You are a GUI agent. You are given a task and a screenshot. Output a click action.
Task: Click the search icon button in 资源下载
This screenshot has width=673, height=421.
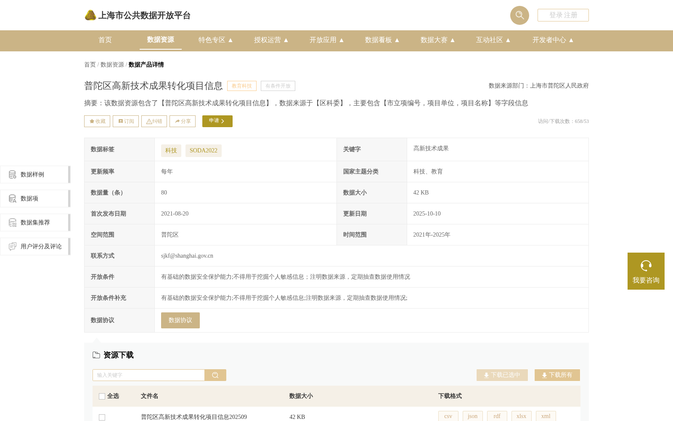pyautogui.click(x=215, y=375)
